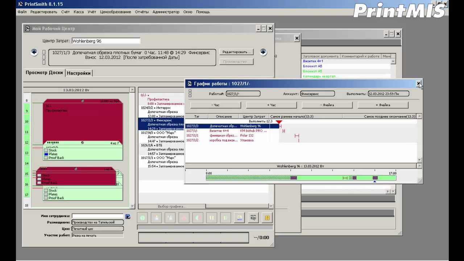The image size is (464, 261).
Task: Click blue triangle marker under timeline bar
Action: point(375,182)
